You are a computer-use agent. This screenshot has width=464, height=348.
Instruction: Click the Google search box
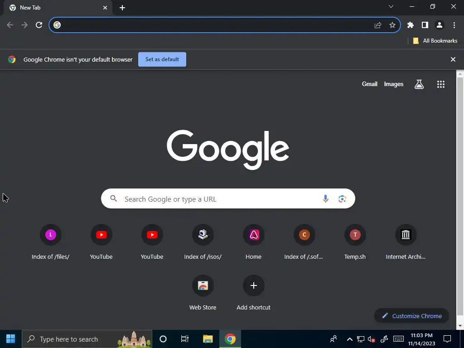[x=228, y=198]
